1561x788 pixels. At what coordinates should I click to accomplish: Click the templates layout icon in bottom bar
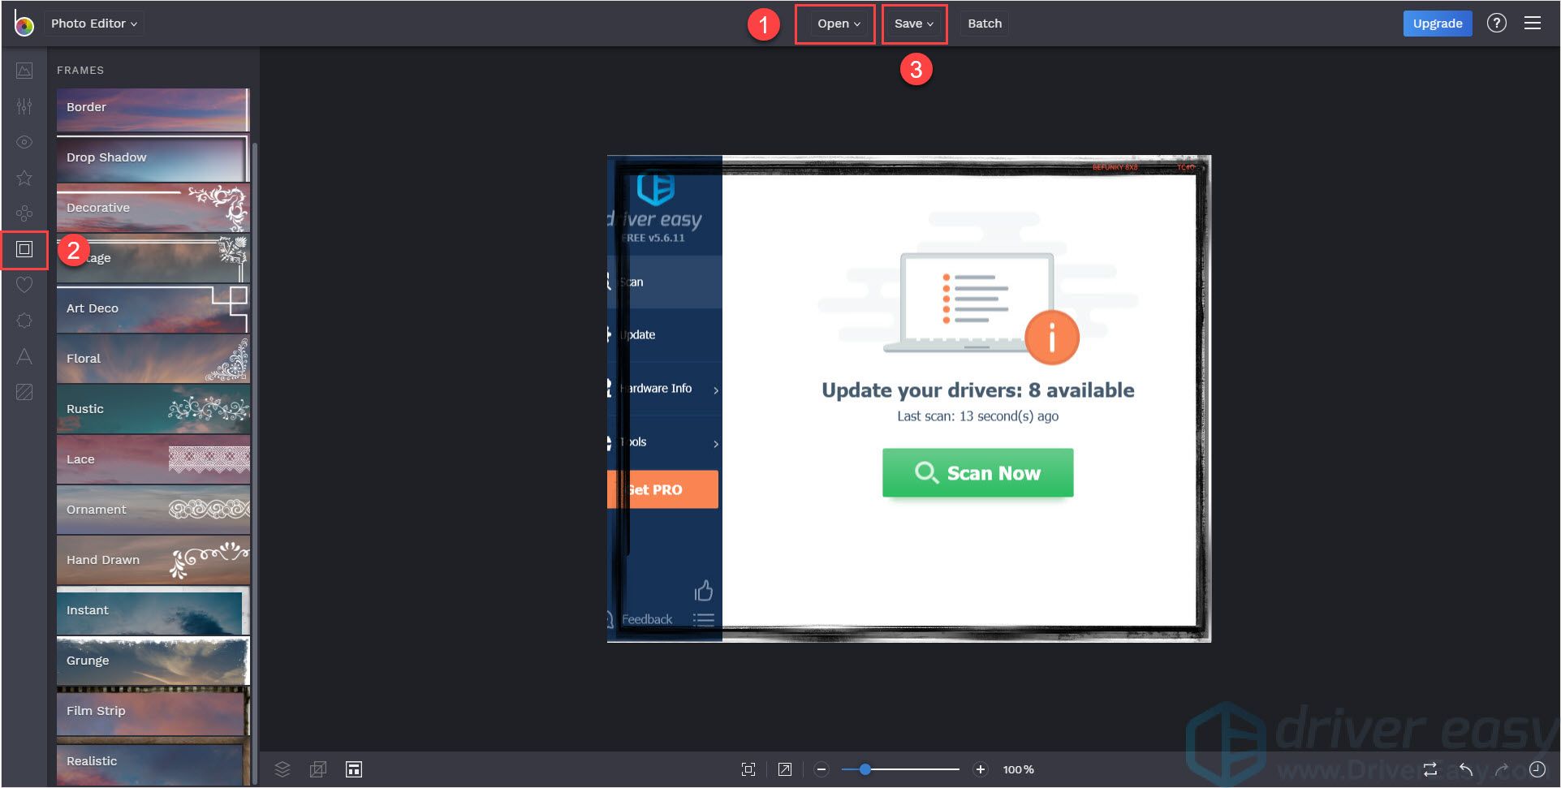[x=354, y=769]
